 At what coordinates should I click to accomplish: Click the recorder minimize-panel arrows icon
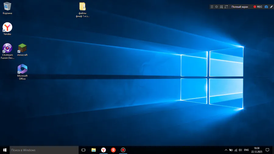click(216, 7)
